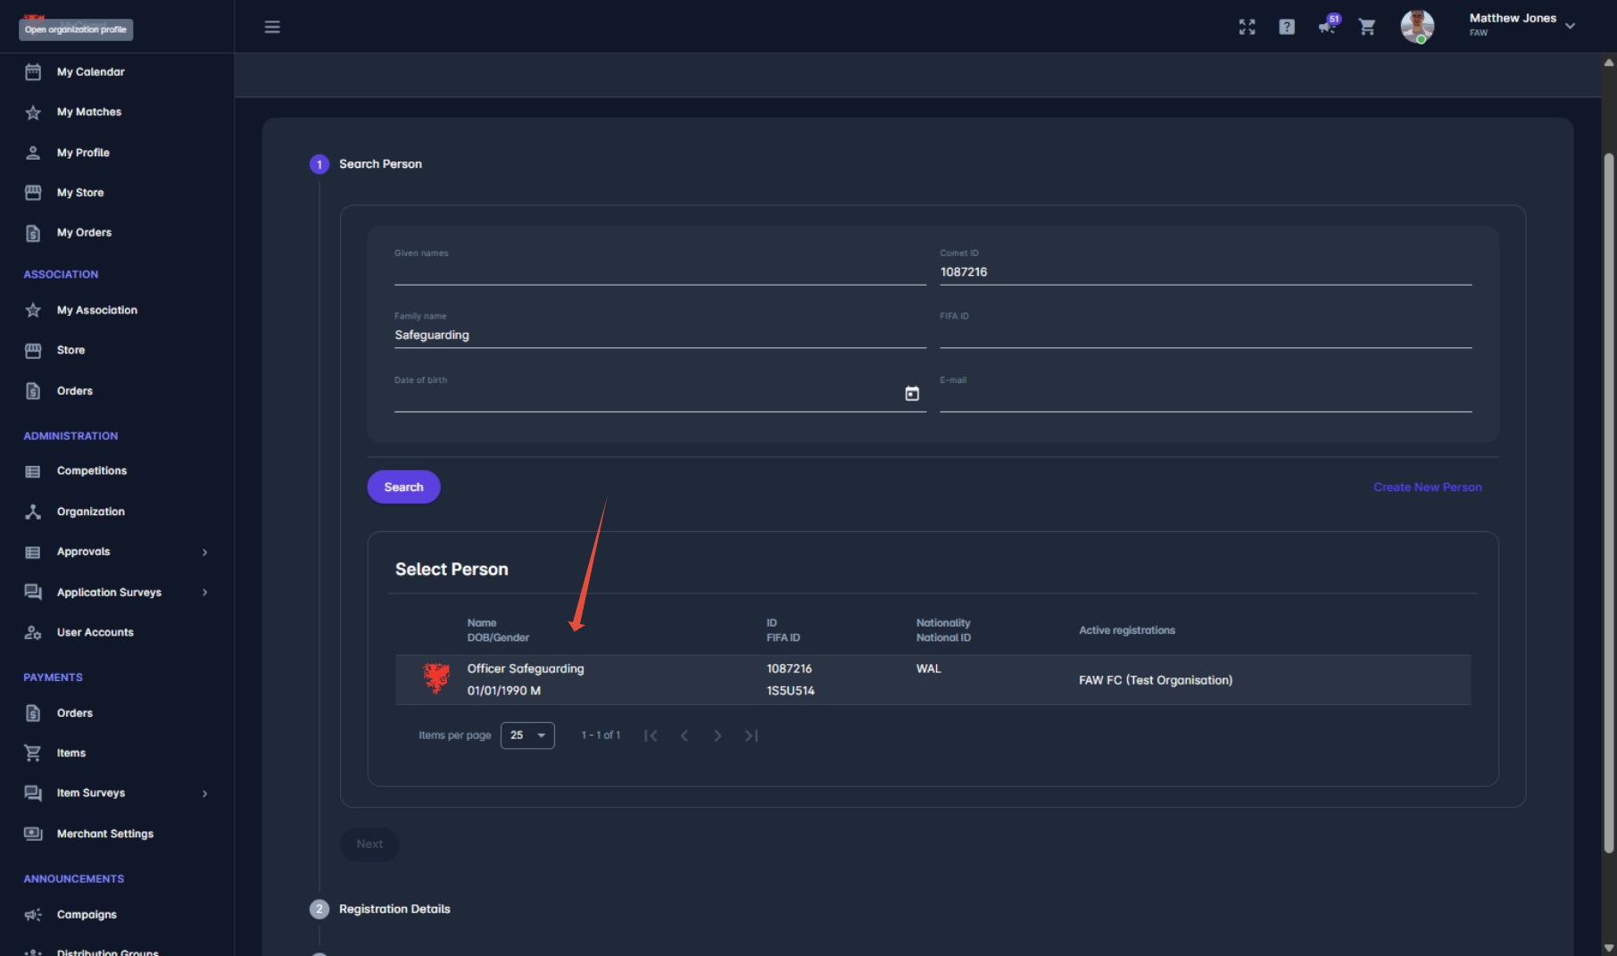Expand the Item Surveys submenu chevron
The image size is (1617, 956).
[204, 793]
